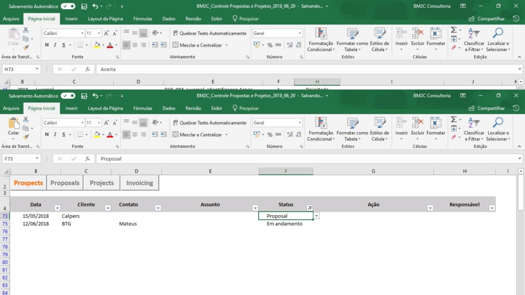
Task: Open Cliente column filter dropdown
Action: (108, 208)
